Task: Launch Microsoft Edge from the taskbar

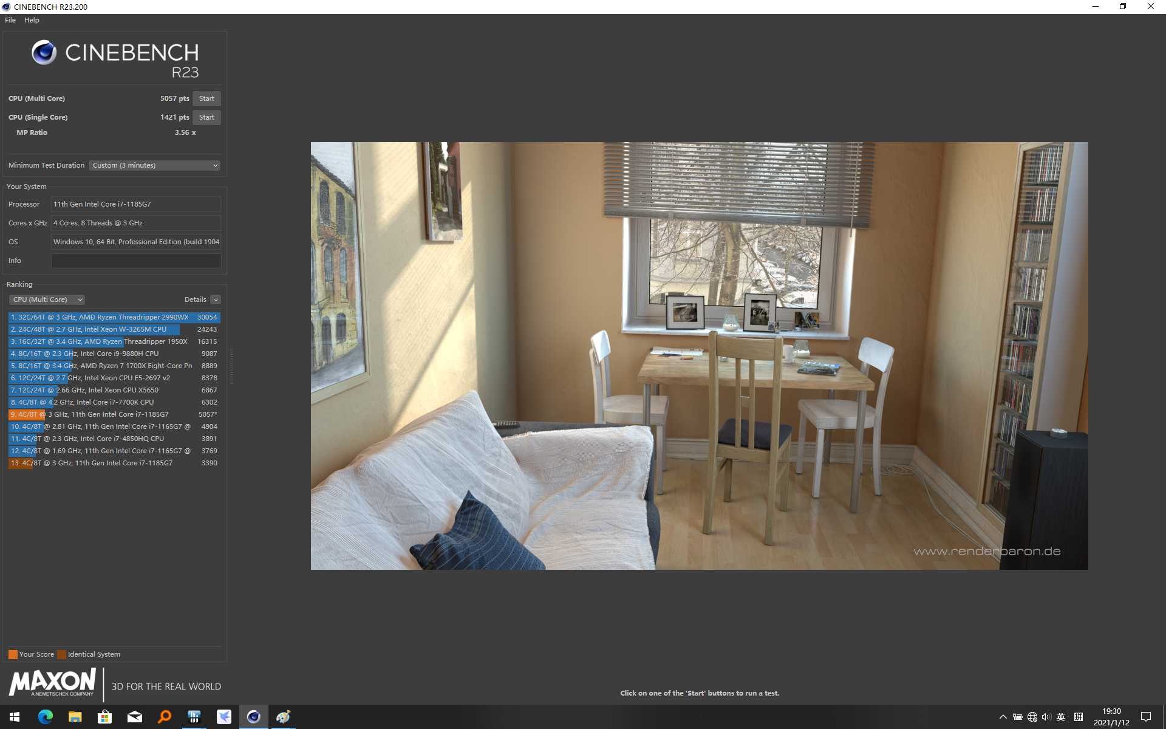Action: 45,717
